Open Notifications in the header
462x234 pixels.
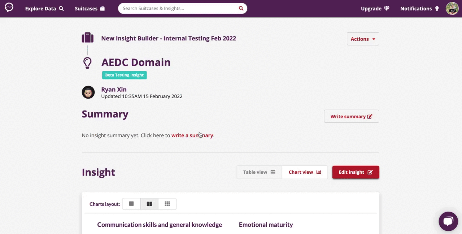click(x=419, y=9)
